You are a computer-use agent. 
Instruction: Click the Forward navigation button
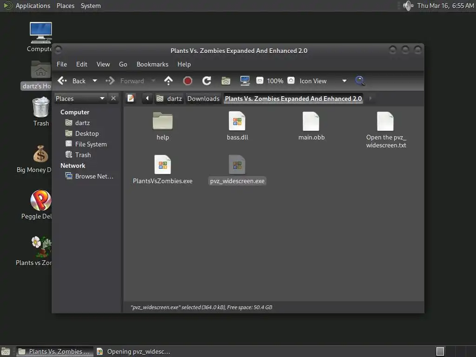(x=125, y=81)
